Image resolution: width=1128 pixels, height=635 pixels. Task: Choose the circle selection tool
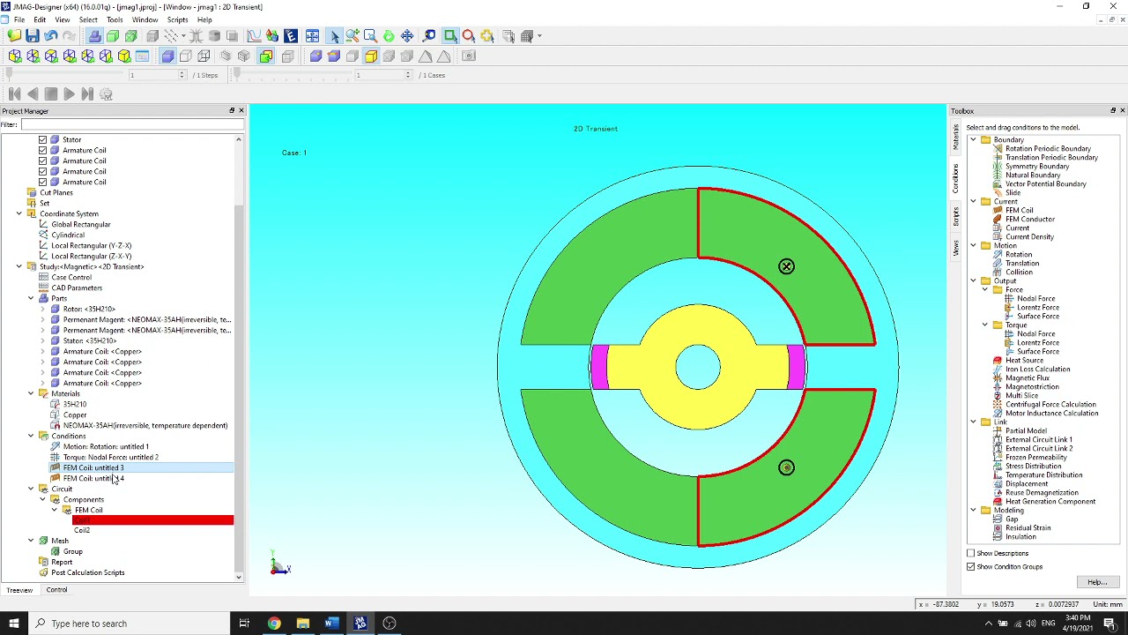click(x=469, y=36)
